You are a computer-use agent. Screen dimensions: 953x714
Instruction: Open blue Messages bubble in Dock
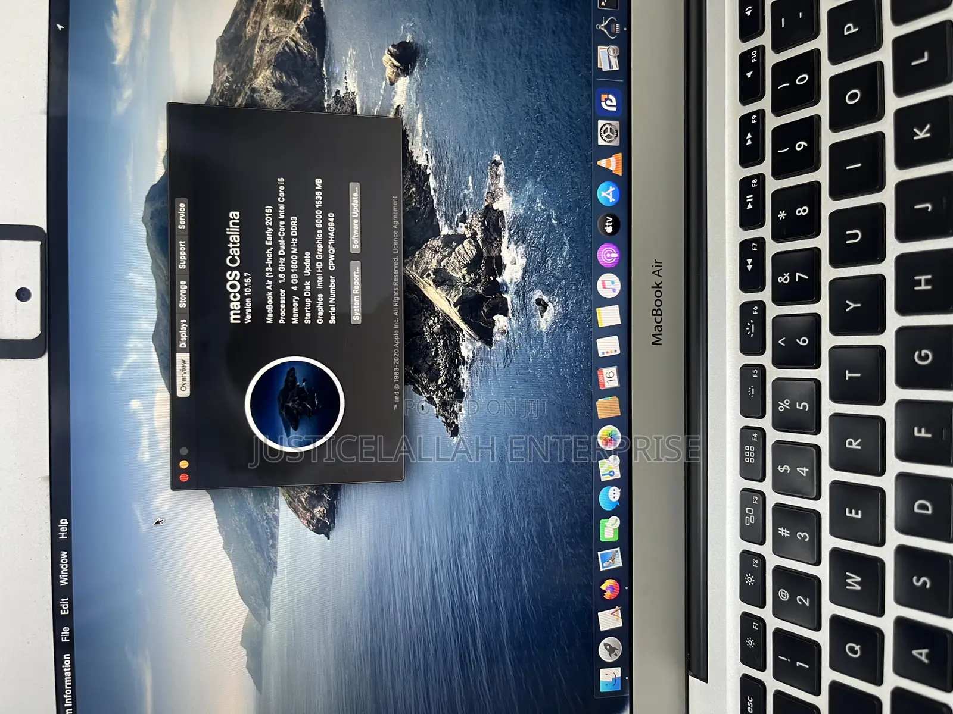pos(609,498)
